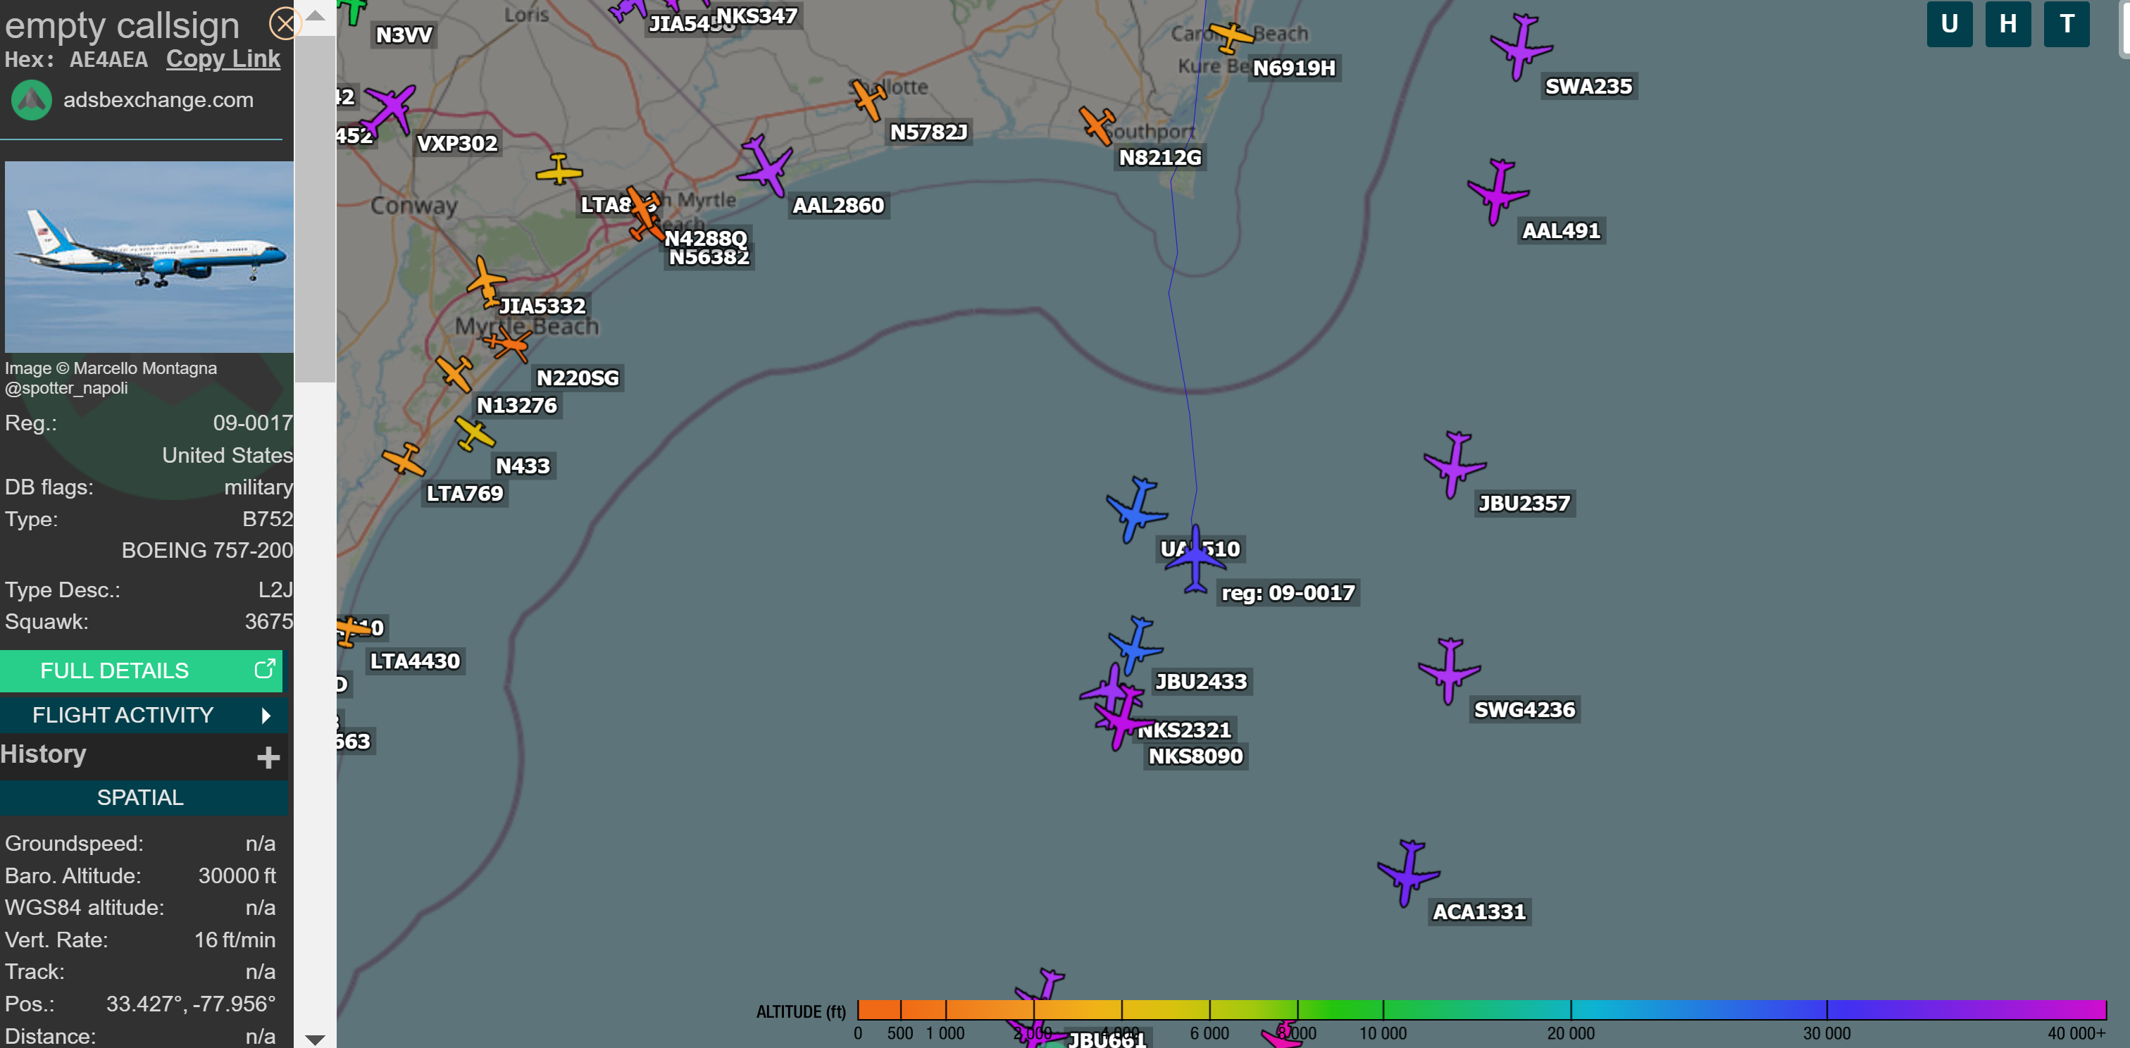Click the registration 09-0017 value in sidebar
Screen dimensions: 2130x1048
click(x=253, y=423)
